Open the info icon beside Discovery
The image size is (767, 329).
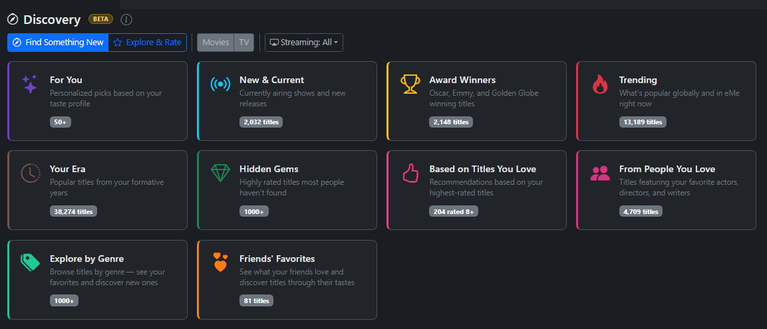pos(126,20)
